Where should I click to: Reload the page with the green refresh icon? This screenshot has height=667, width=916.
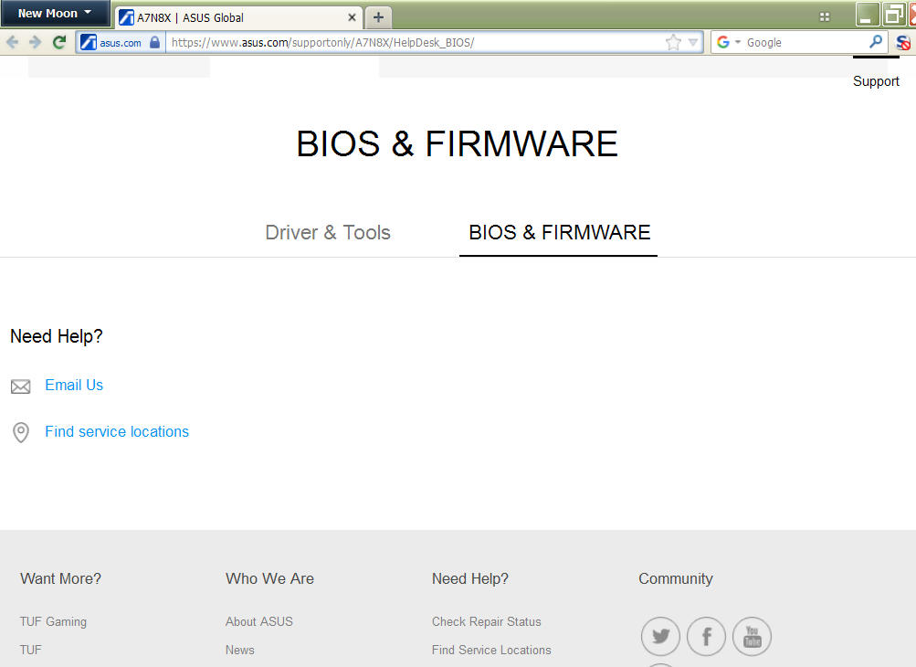[x=59, y=42]
